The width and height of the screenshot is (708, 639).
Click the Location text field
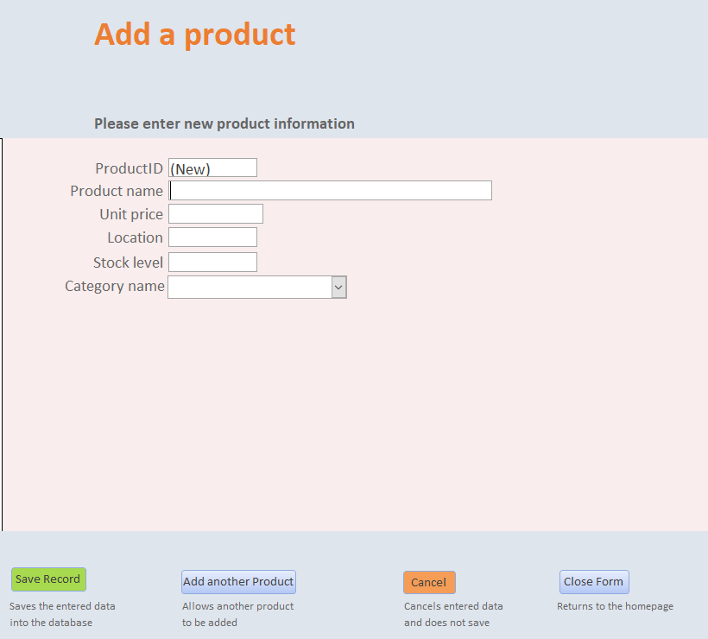[212, 237]
